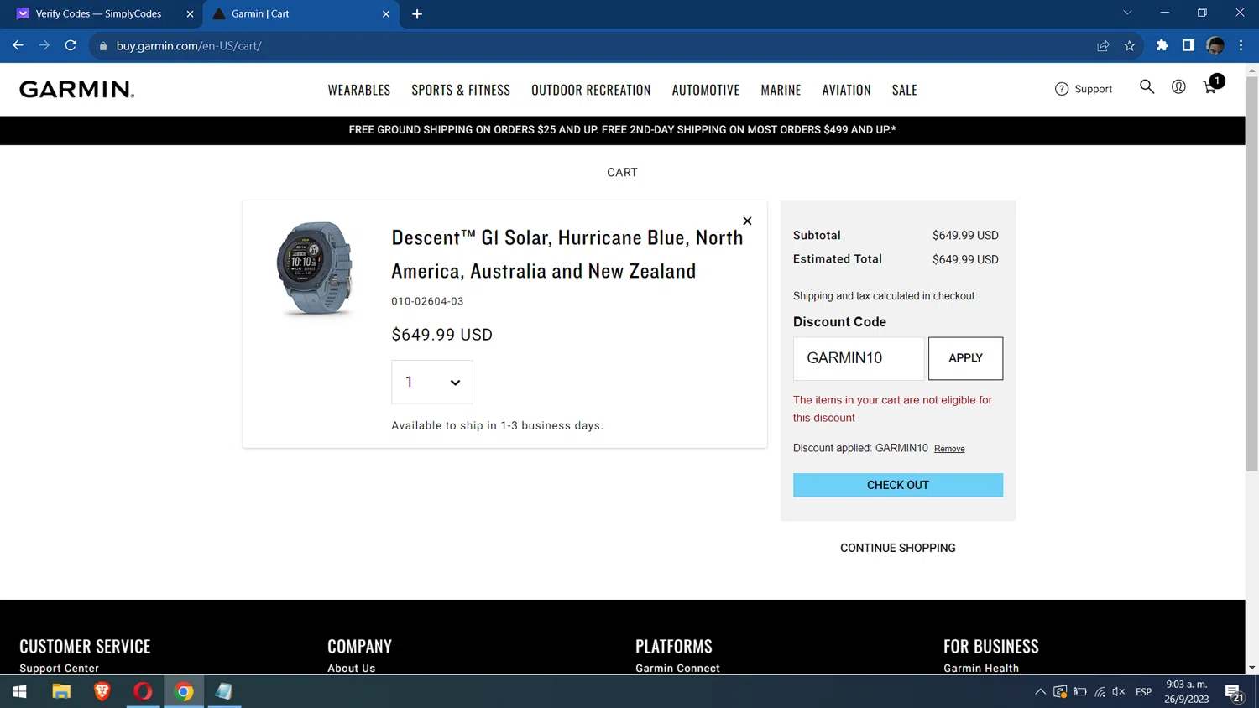Open browser extensions puzzle icon

1162,45
